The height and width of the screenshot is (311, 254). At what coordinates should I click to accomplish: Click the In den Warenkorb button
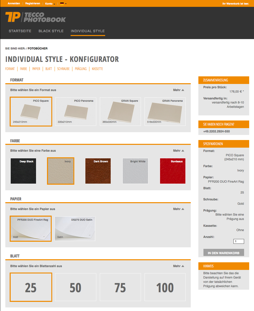click(224, 253)
